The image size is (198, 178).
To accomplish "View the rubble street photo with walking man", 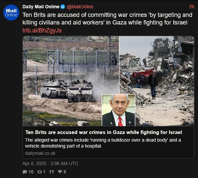I will click(157, 81).
